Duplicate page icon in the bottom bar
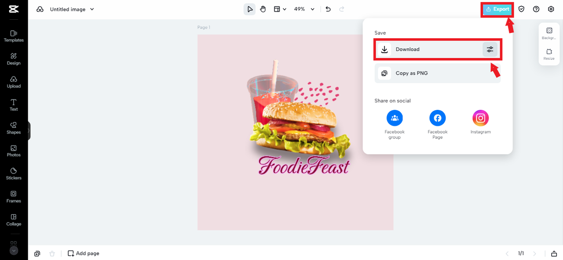Image resolution: width=563 pixels, height=260 pixels. tap(37, 253)
